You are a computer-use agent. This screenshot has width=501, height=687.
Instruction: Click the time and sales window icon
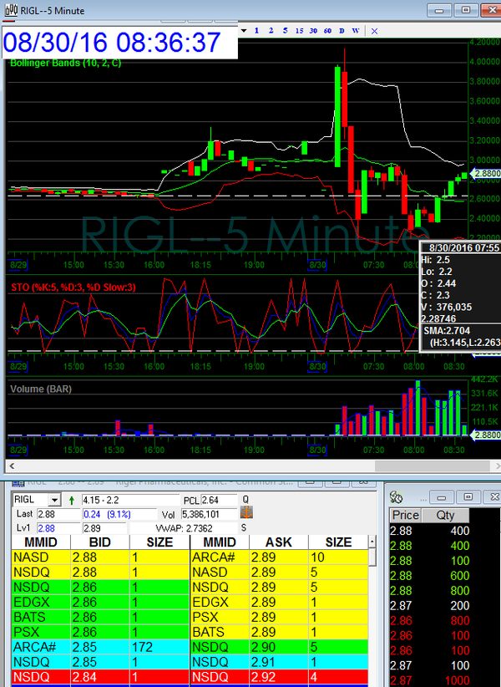pos(397,498)
